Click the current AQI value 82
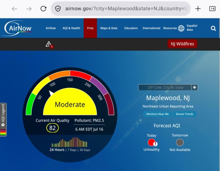 pyautogui.click(x=52, y=128)
